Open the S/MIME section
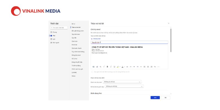This screenshot has width=220, height=110. click(74, 73)
